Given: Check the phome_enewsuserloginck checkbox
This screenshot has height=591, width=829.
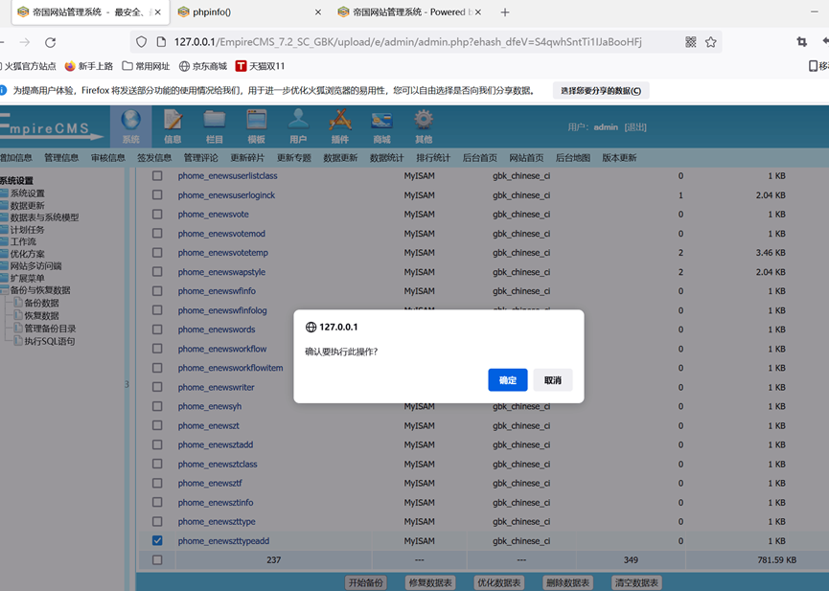Looking at the screenshot, I should click(157, 195).
